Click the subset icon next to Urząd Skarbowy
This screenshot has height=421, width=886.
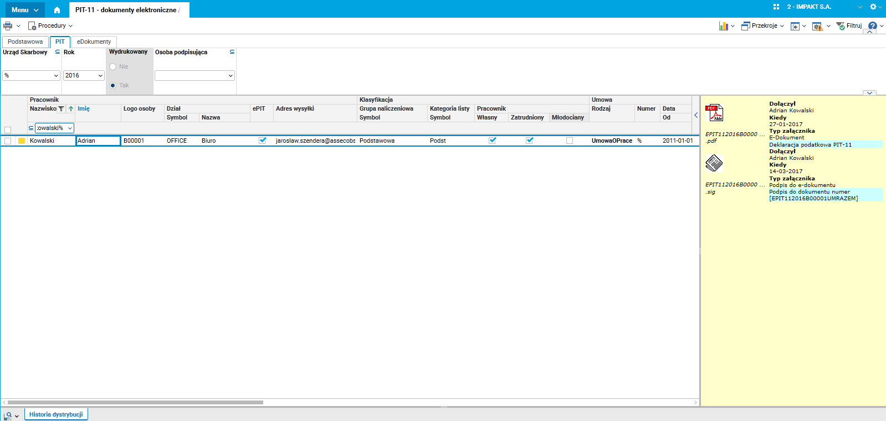[x=58, y=52]
